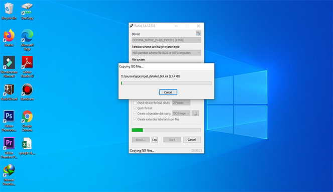Launch Microsoft Edge from the desktop
The image size is (333, 192).
click(x=27, y=40)
